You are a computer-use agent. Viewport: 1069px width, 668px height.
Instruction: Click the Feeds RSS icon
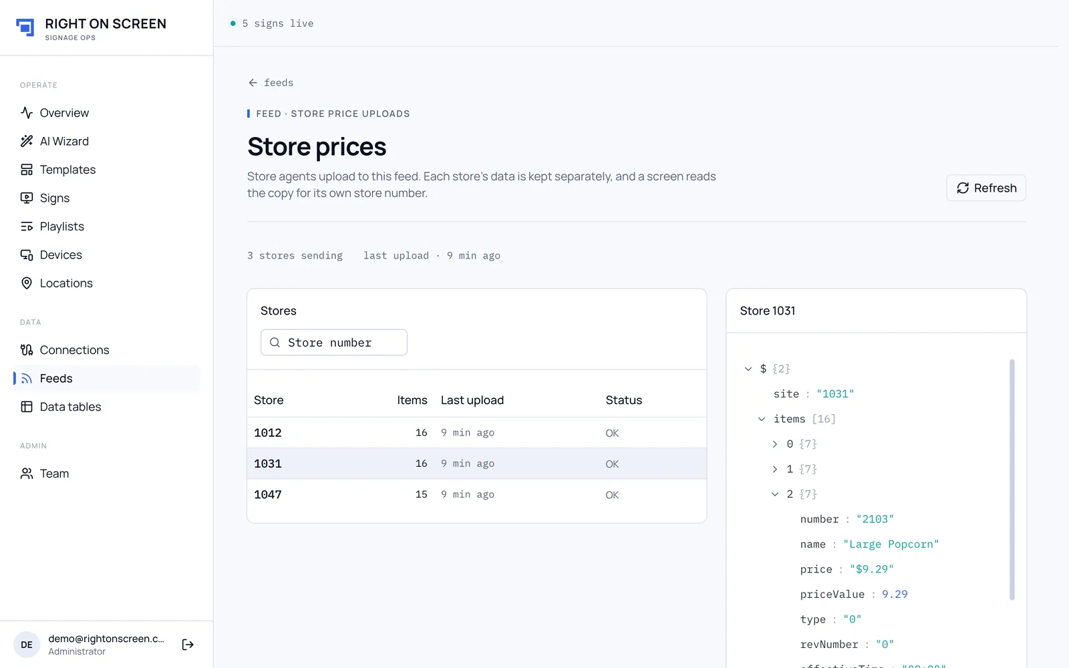(x=27, y=379)
